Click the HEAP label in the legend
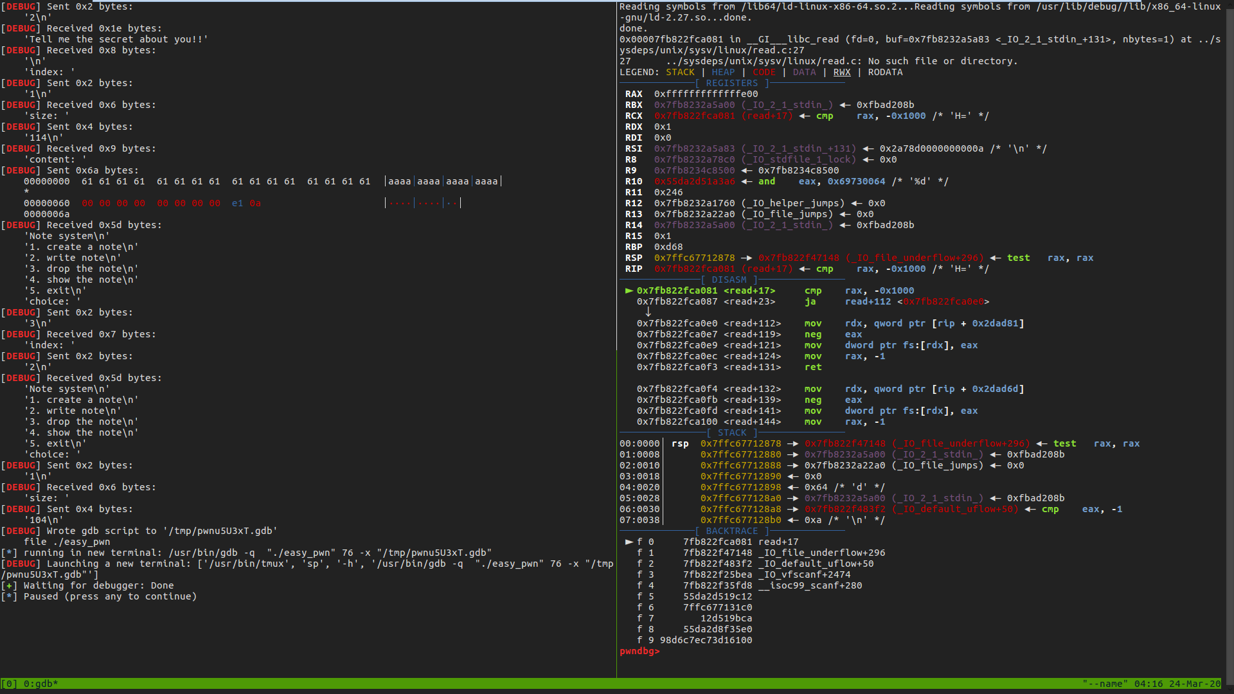 pos(723,72)
